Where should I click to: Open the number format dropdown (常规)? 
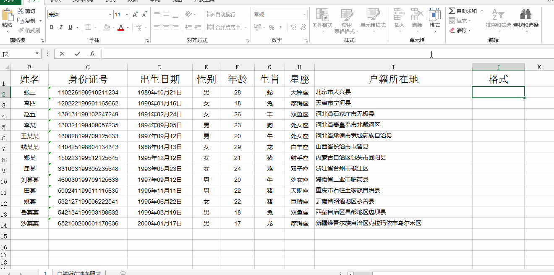(x=305, y=15)
